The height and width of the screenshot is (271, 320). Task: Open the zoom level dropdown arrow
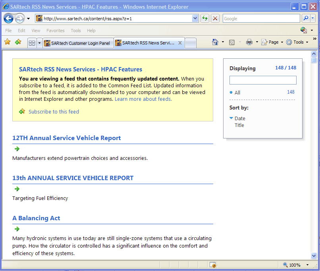coord(307,265)
